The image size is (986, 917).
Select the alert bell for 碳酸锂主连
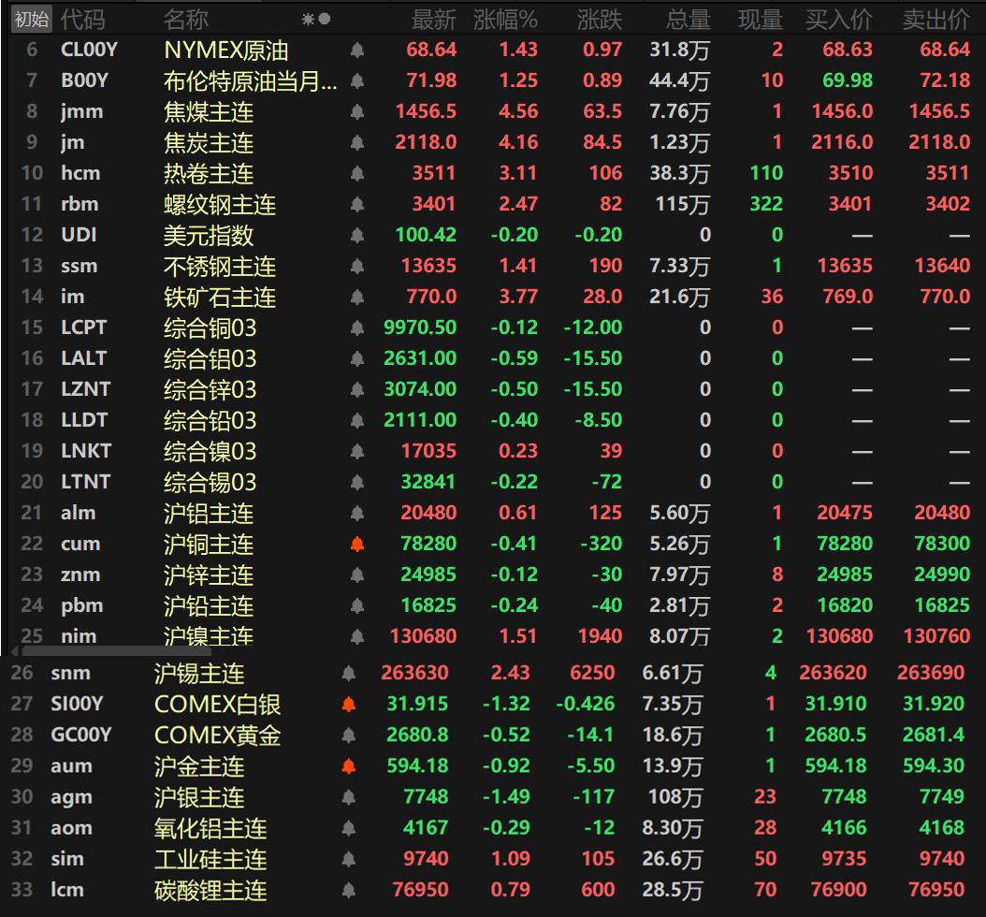pos(350,890)
